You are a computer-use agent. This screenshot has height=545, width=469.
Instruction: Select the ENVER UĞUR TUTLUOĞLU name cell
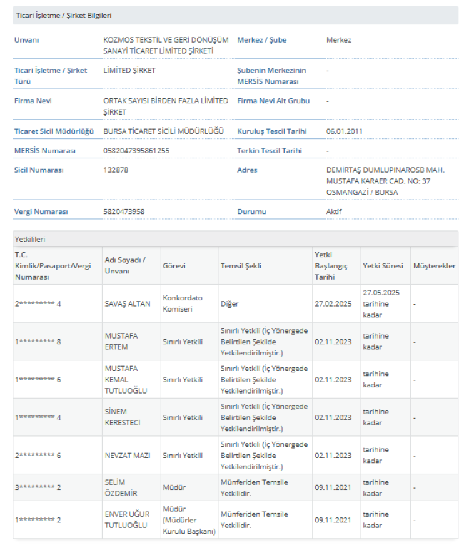coord(126,519)
